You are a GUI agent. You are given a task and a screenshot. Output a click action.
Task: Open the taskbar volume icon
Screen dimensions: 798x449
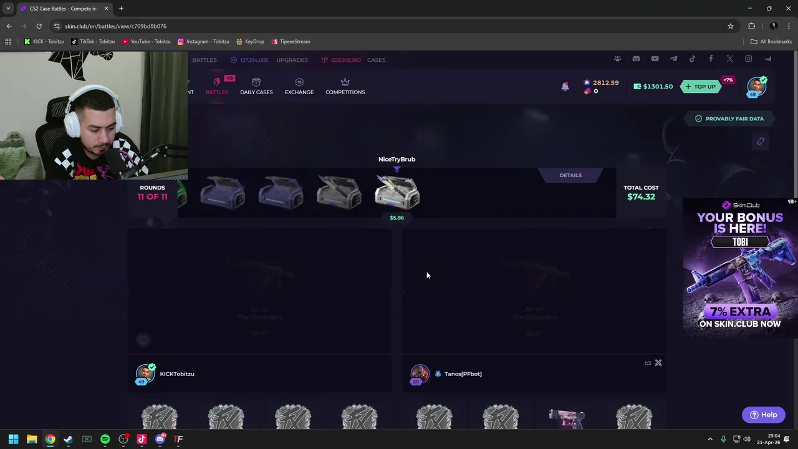(747, 439)
